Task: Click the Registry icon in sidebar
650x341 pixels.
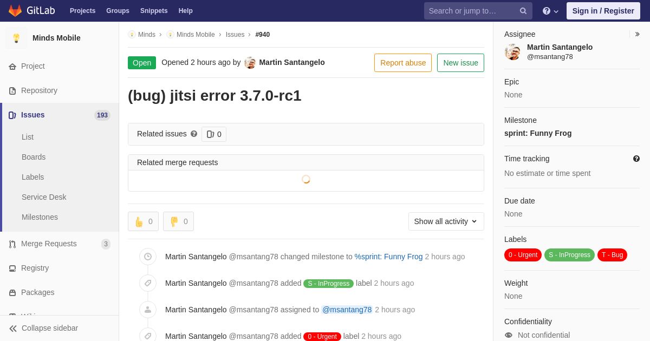Action: (x=12, y=268)
